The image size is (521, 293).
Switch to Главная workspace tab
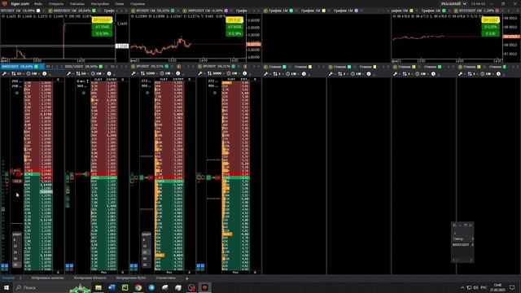8,278
